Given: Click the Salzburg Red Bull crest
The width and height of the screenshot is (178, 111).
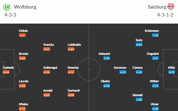Looking at the screenshot, I should pos(171,7).
